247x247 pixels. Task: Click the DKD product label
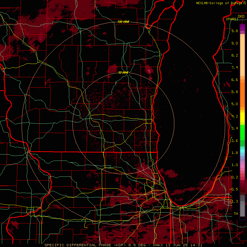coord(241,16)
